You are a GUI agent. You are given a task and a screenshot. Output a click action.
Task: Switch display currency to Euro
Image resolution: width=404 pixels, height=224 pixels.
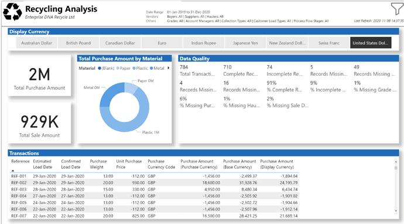click(x=162, y=43)
